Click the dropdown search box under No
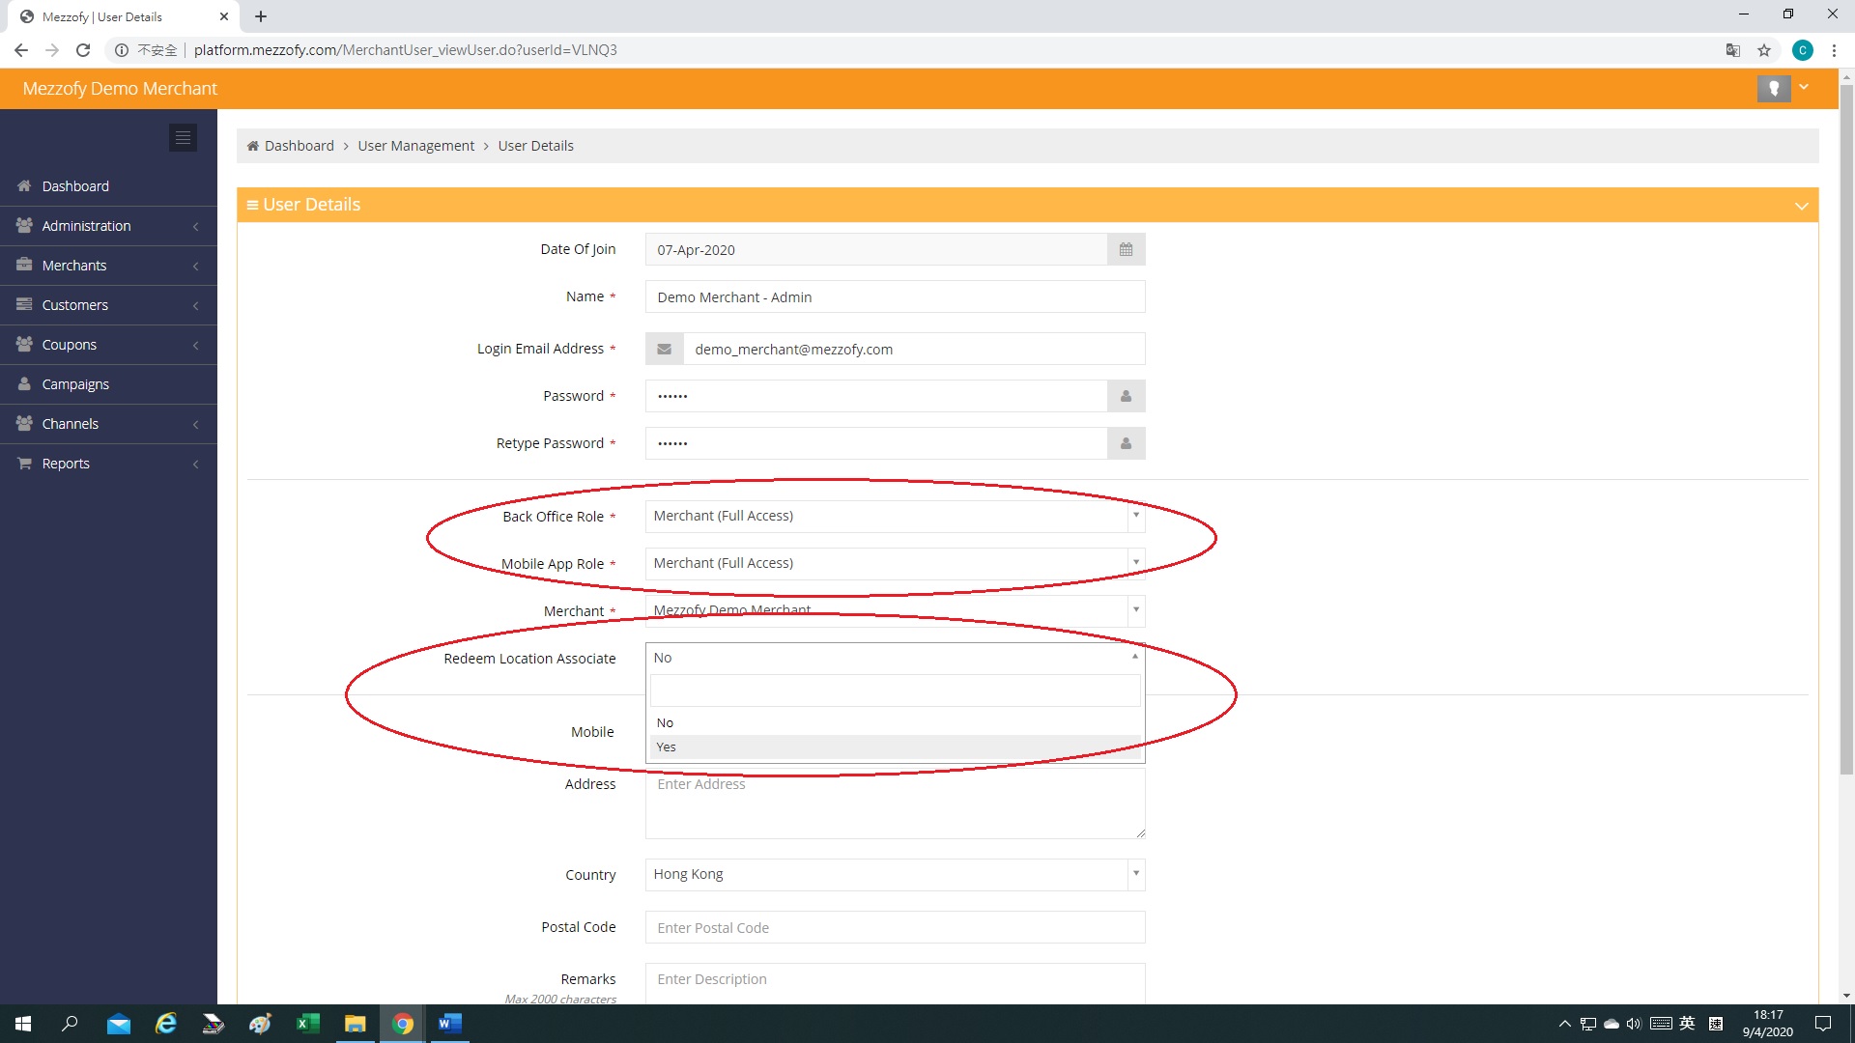The height and width of the screenshot is (1043, 1855). coord(895,691)
